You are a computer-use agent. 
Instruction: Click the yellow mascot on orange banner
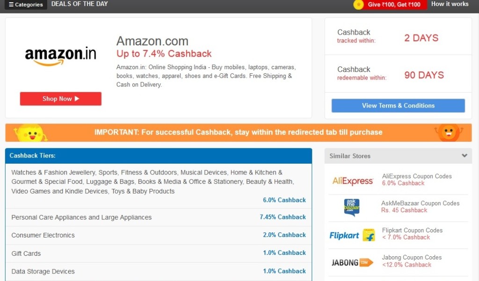point(30,133)
